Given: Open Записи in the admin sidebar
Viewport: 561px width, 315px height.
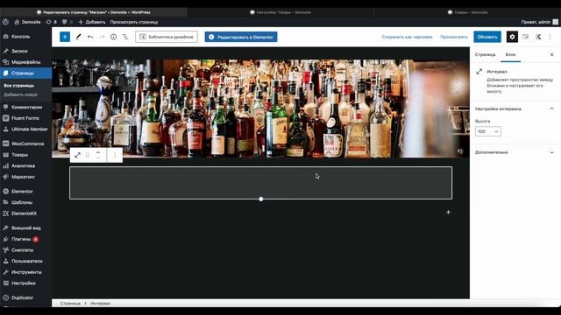Looking at the screenshot, I should point(25,51).
